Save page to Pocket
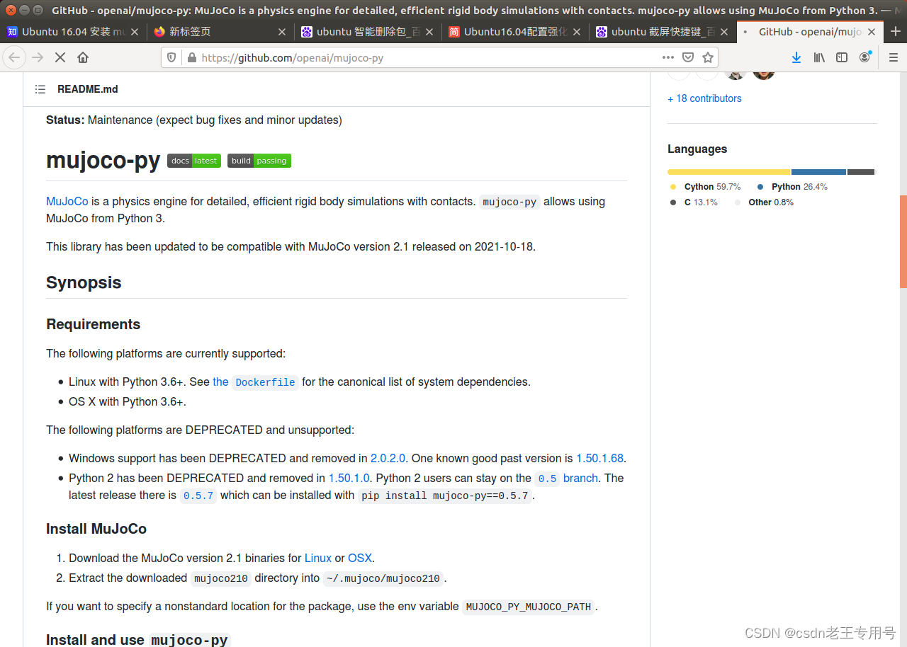Screen dimensions: 907x647 pos(688,57)
